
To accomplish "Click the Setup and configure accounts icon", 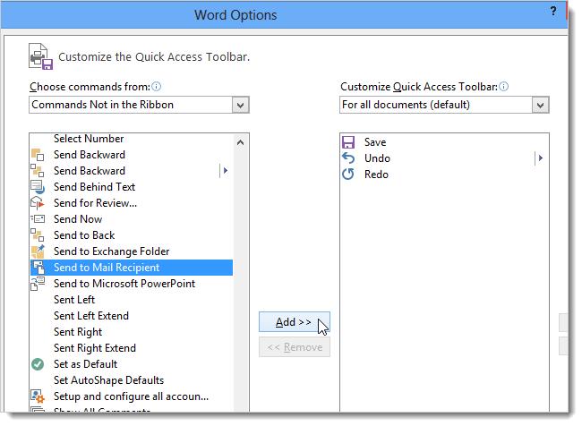I will coord(38,396).
